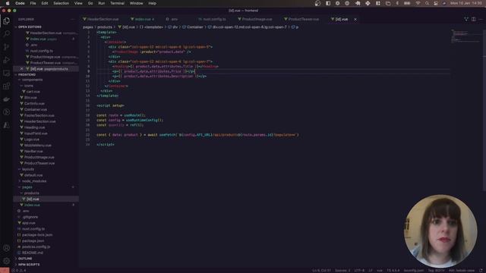486x273 pixels.
Task: Open the Selection menu
Action: coord(61,3)
